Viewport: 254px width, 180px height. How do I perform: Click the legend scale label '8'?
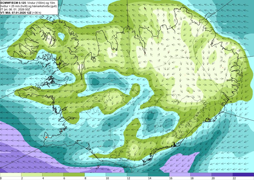pos(85,178)
